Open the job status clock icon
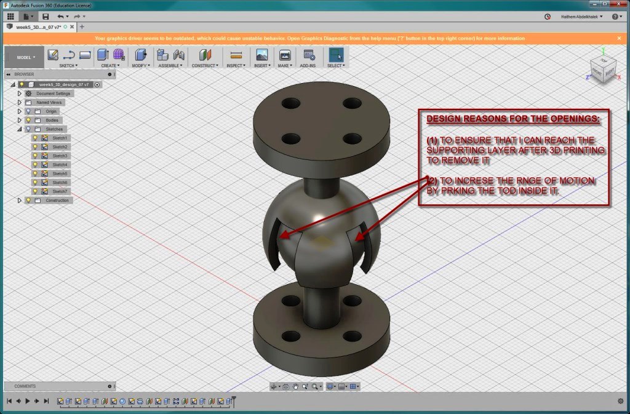This screenshot has width=630, height=414. [x=547, y=17]
